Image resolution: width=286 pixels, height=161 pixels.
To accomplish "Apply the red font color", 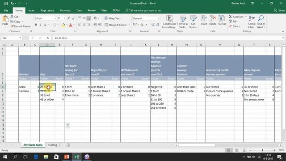I will coord(71,25).
